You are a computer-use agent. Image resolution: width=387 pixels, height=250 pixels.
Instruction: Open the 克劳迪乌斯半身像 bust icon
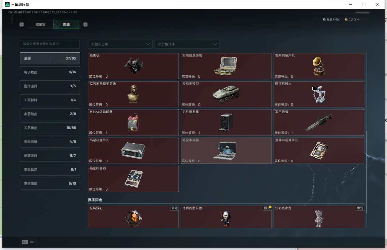click(133, 94)
